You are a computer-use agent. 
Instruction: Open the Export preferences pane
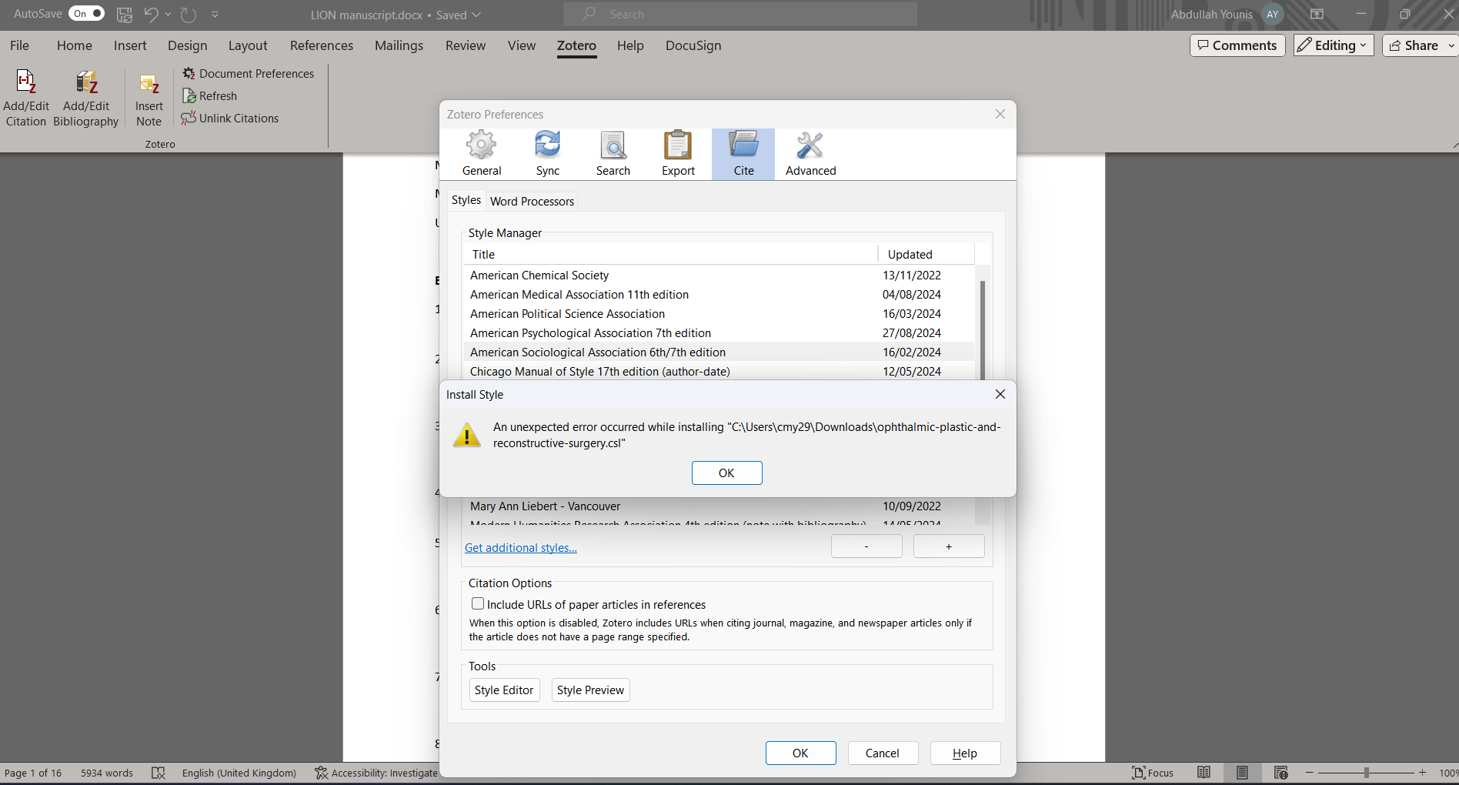[678, 154]
